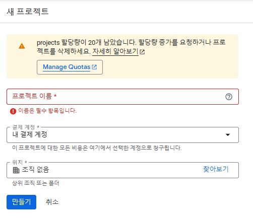Click the red error exclamation icon

pos(13,111)
